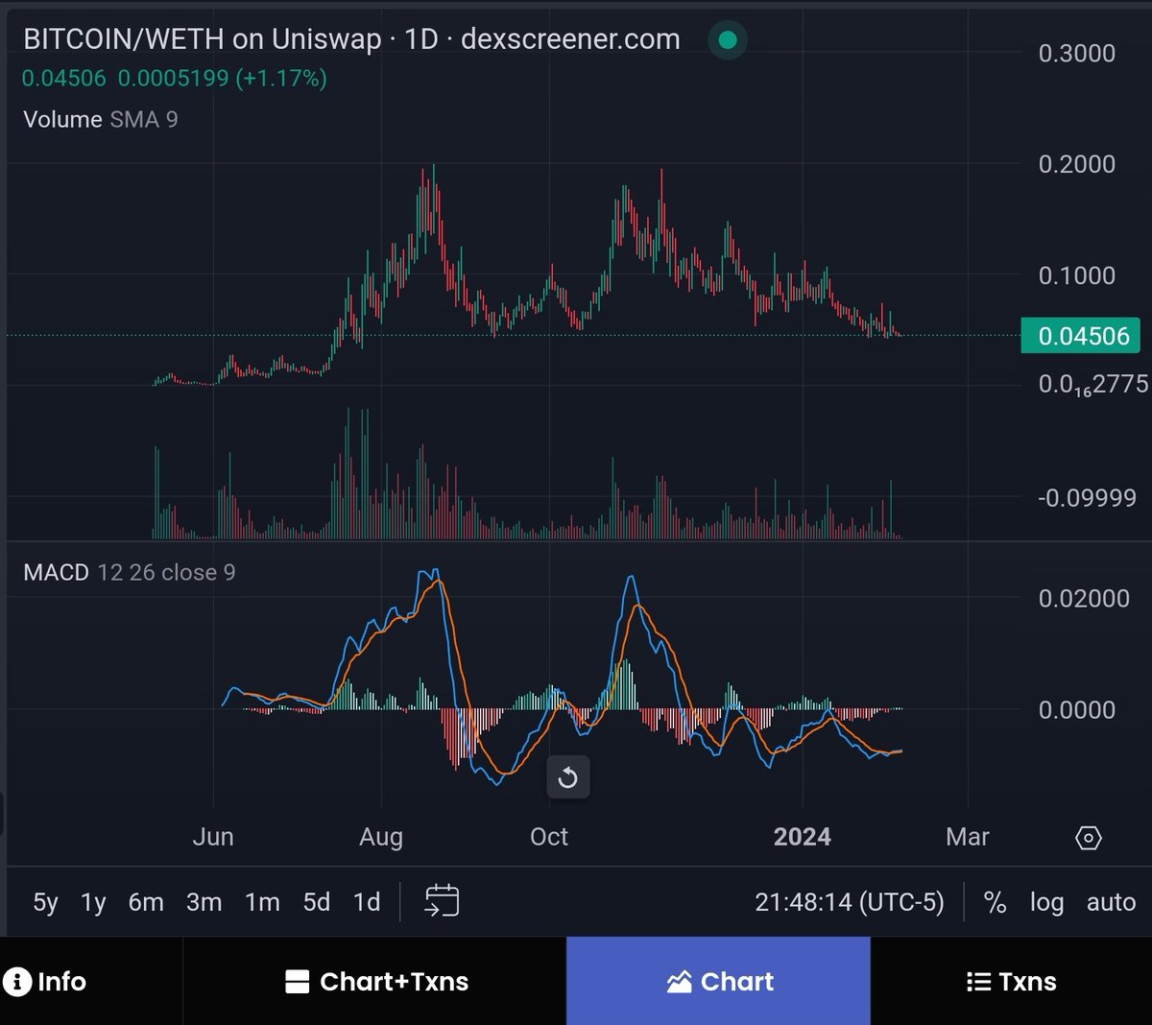The image size is (1152, 1025).
Task: Click the current price label 0.04506
Action: pos(1080,336)
